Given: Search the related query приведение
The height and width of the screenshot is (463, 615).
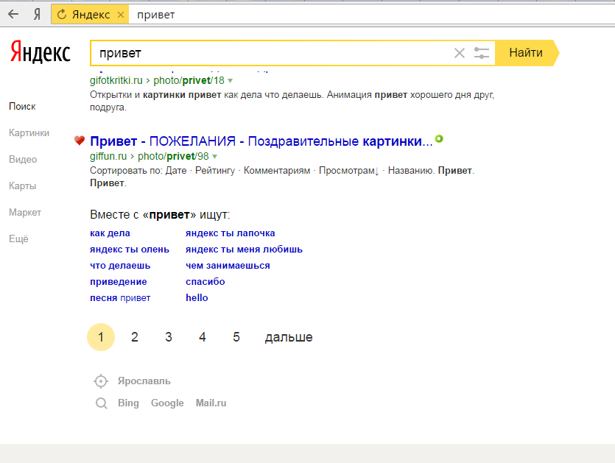Looking at the screenshot, I should tap(119, 282).
